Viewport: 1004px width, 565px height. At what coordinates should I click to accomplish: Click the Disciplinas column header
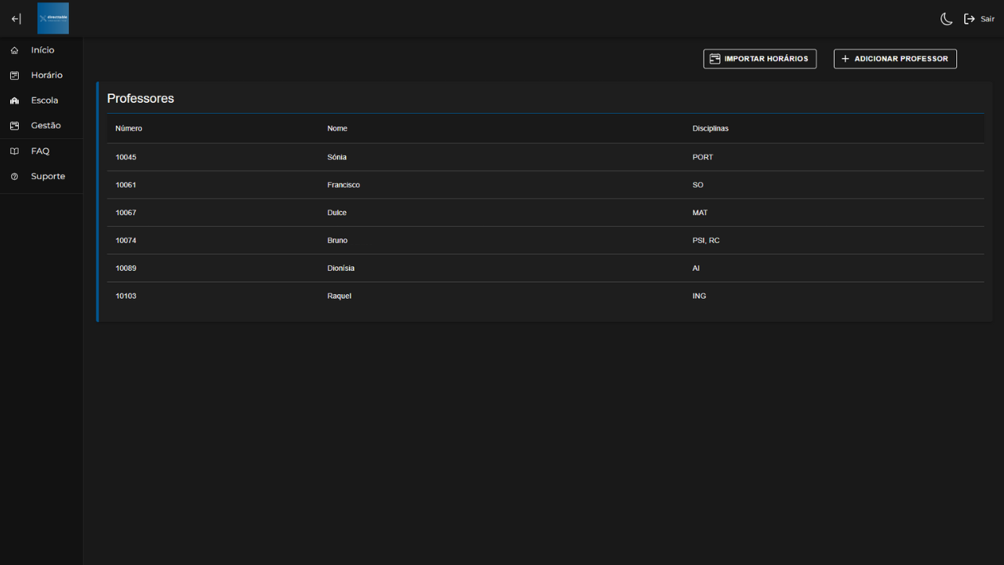(710, 129)
